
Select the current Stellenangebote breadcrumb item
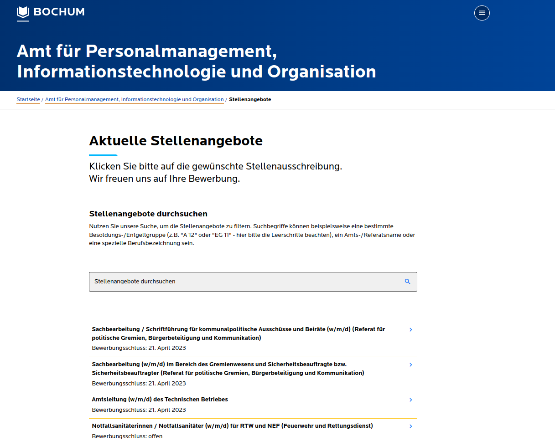coord(250,99)
